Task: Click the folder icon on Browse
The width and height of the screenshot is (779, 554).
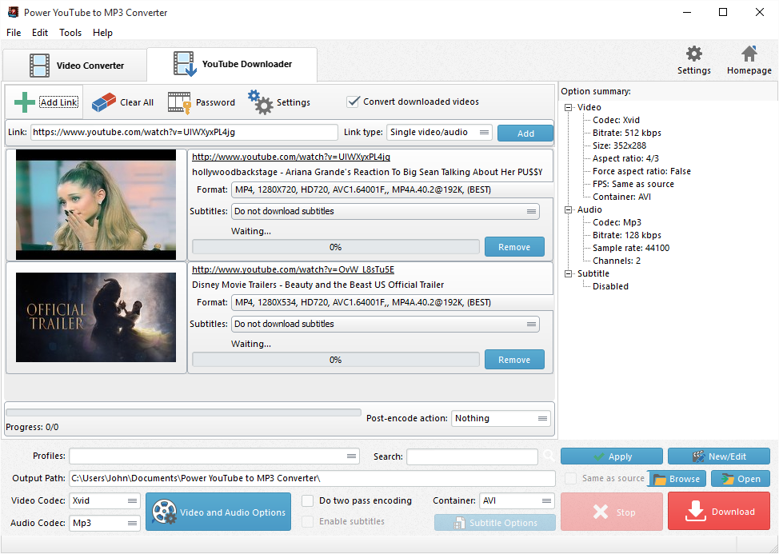Action: click(660, 479)
